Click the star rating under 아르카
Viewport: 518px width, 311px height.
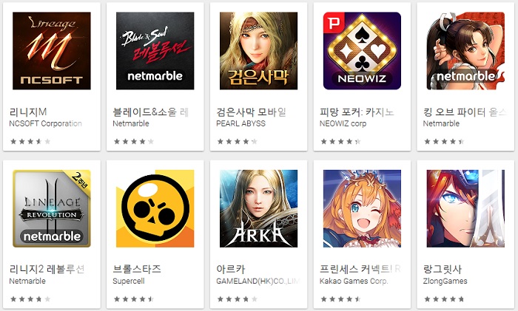click(x=238, y=299)
